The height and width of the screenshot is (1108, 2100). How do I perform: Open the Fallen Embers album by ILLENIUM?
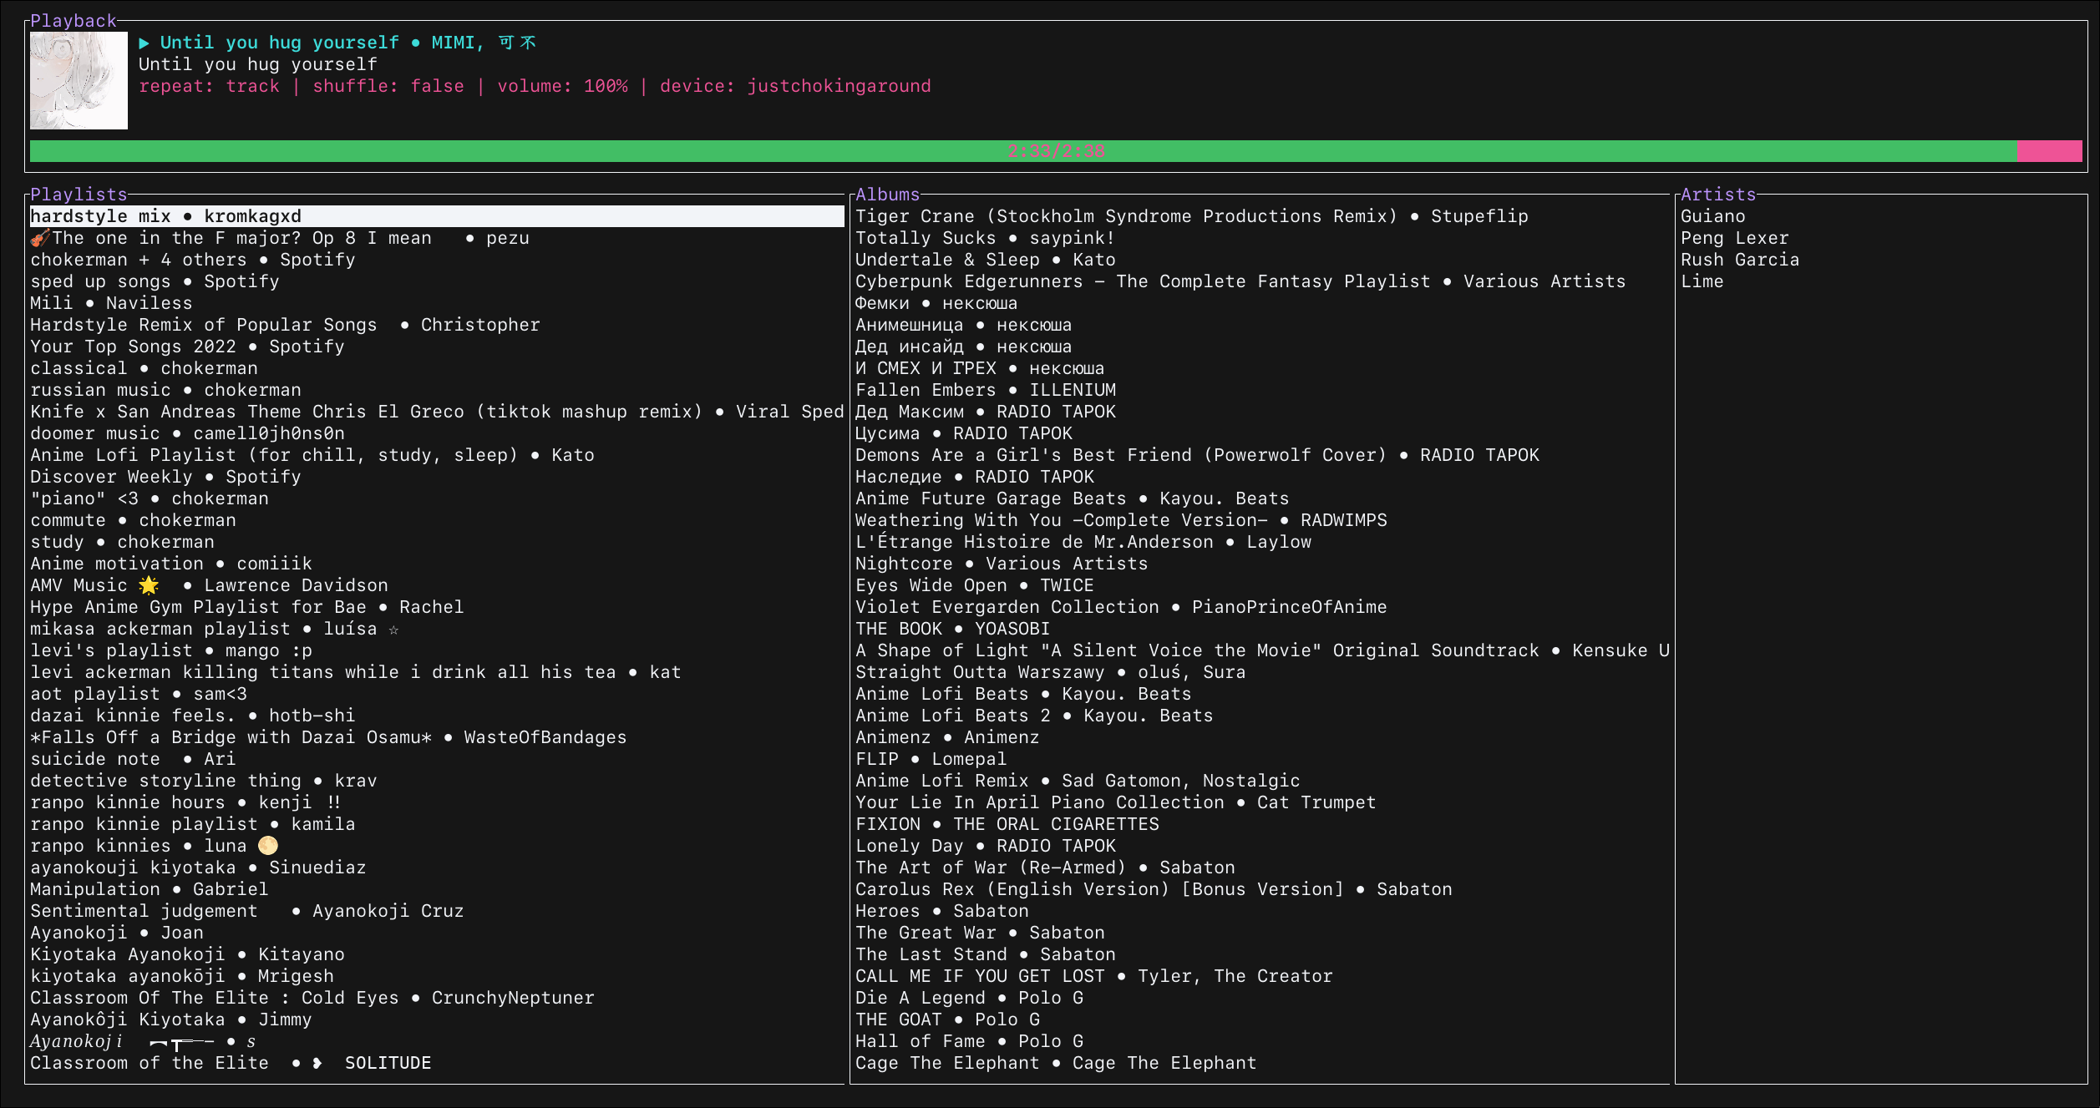point(985,391)
